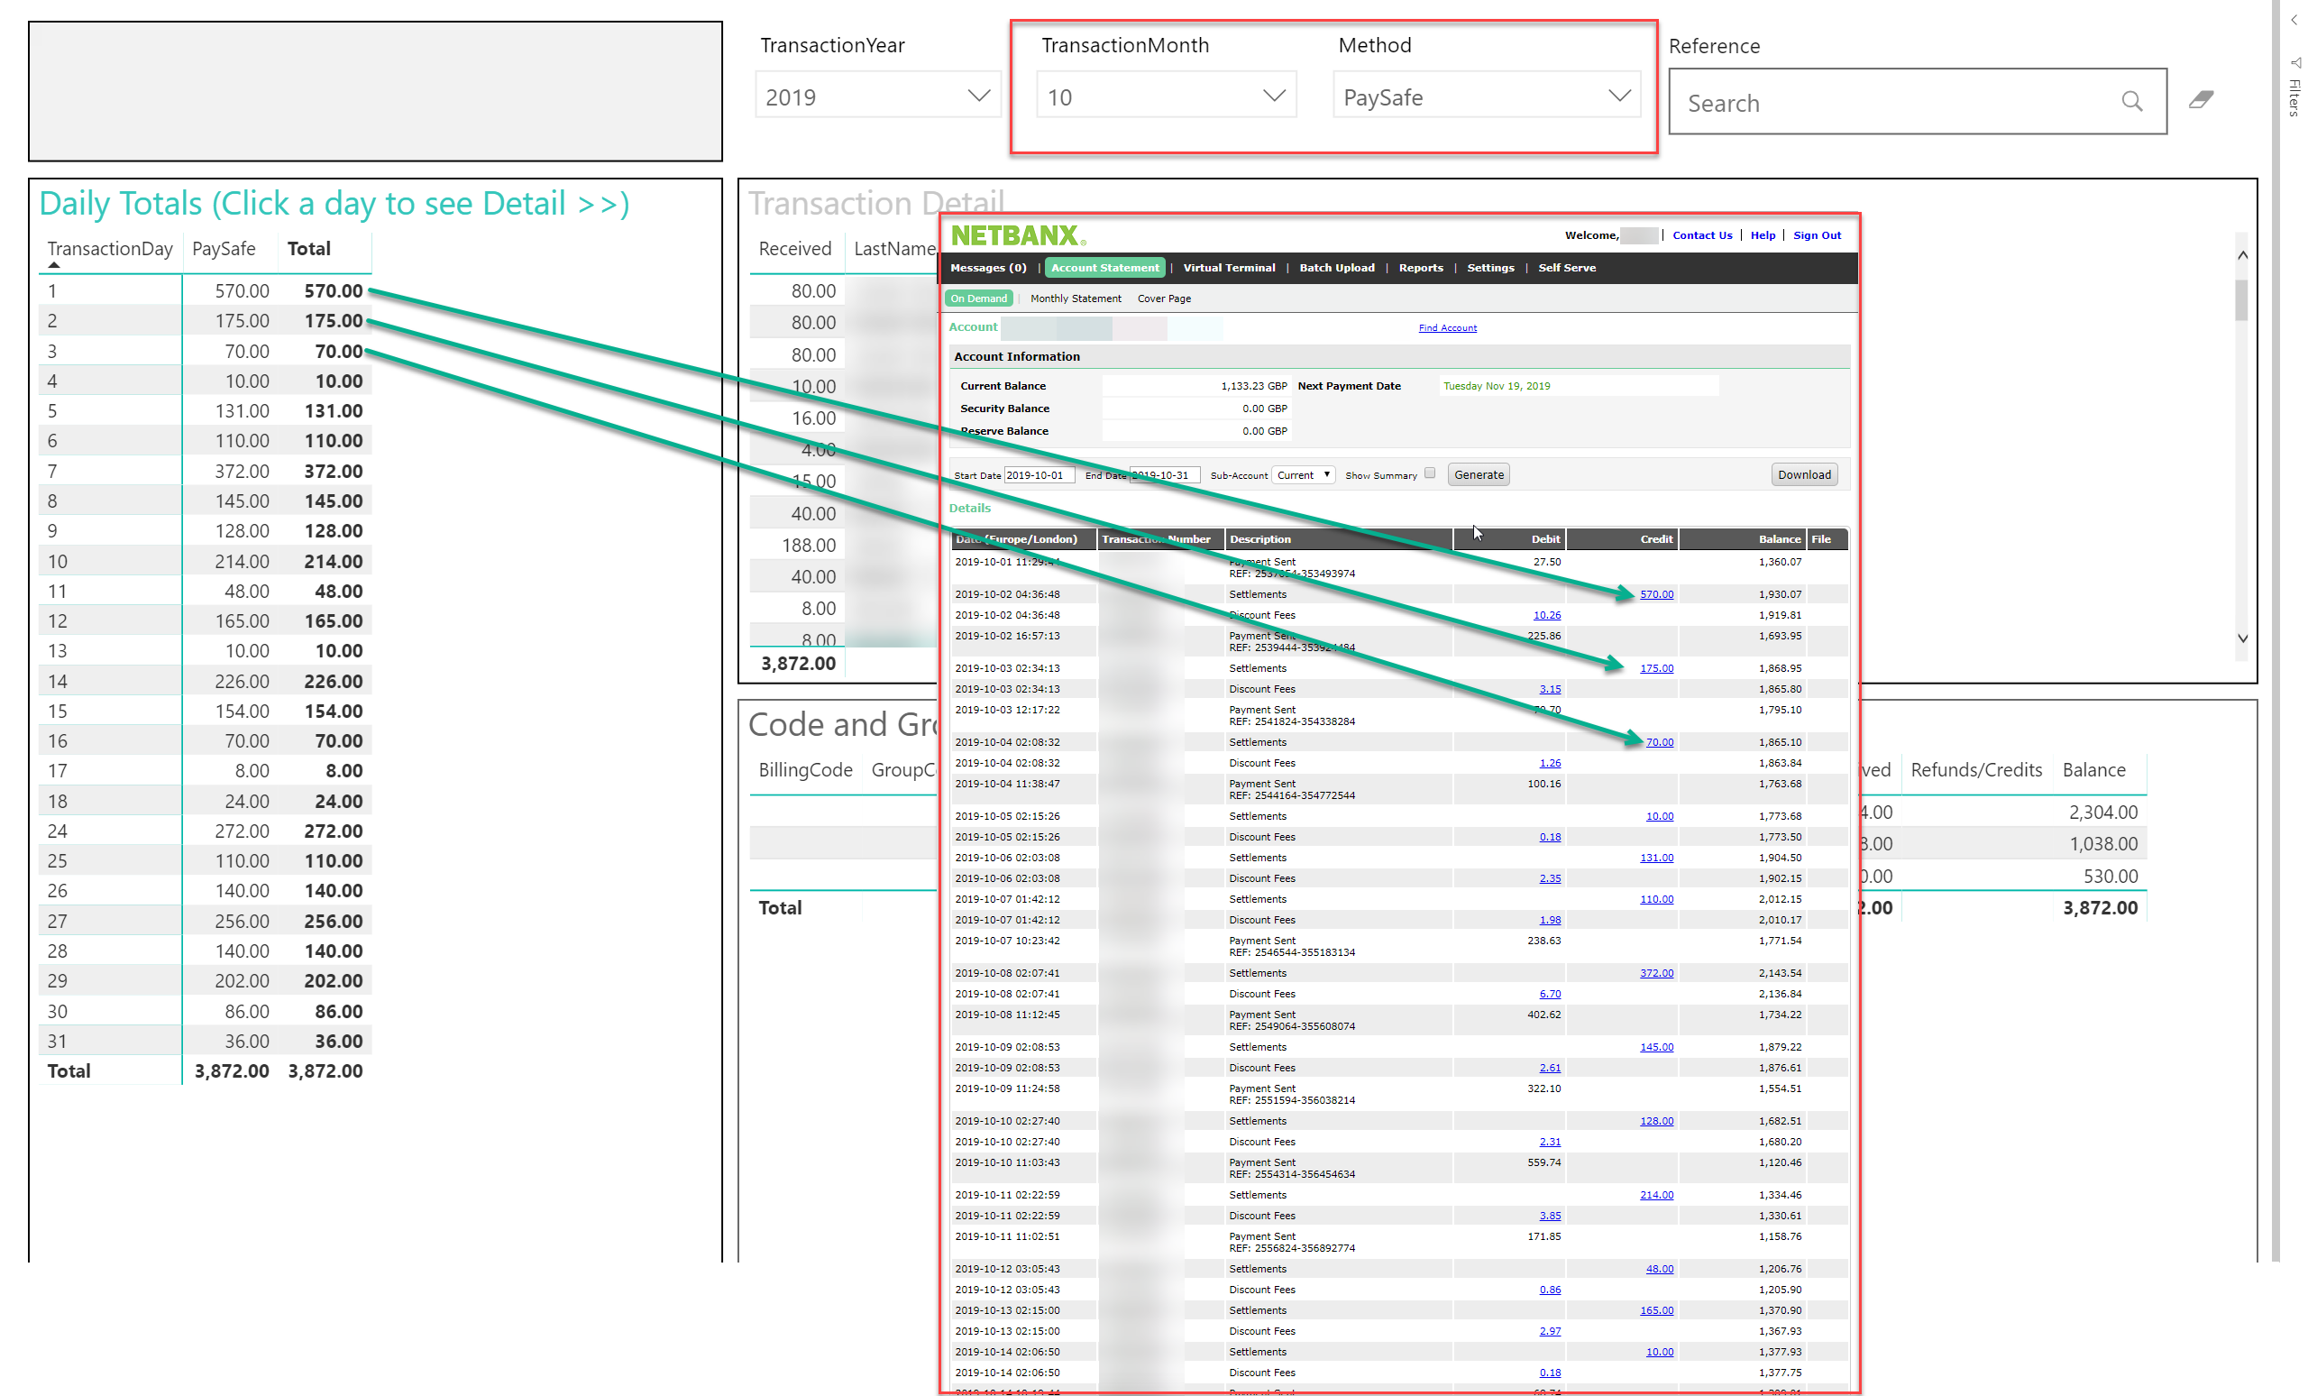Image resolution: width=2308 pixels, height=1396 pixels.
Task: Click the Credit column header in statement
Action: 1656,539
